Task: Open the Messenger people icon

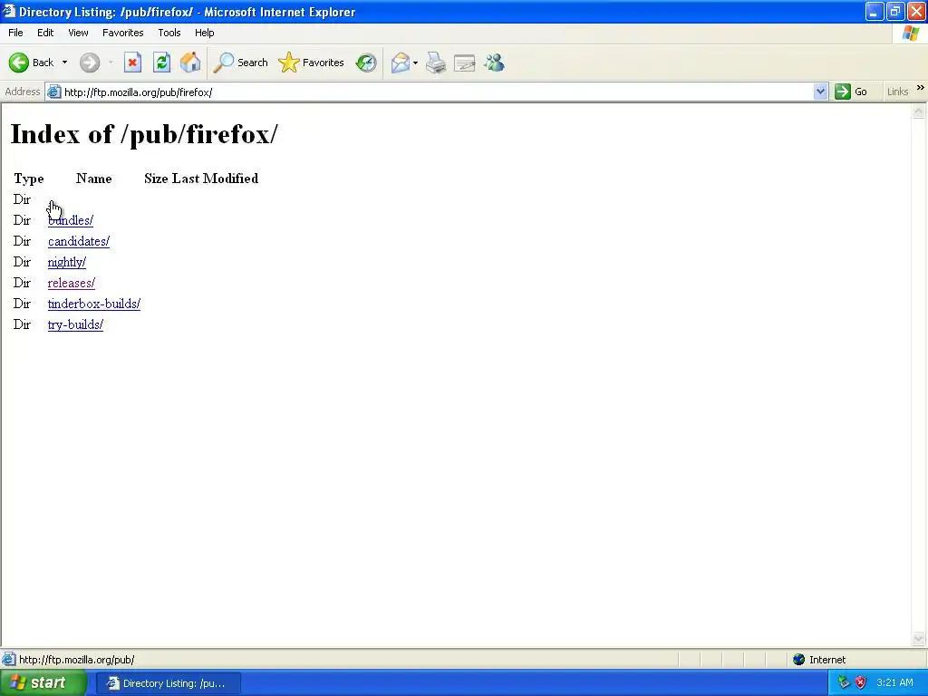Action: 494,63
